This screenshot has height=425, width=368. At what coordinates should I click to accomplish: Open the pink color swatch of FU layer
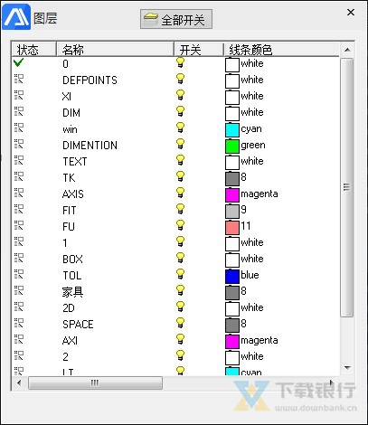point(232,227)
